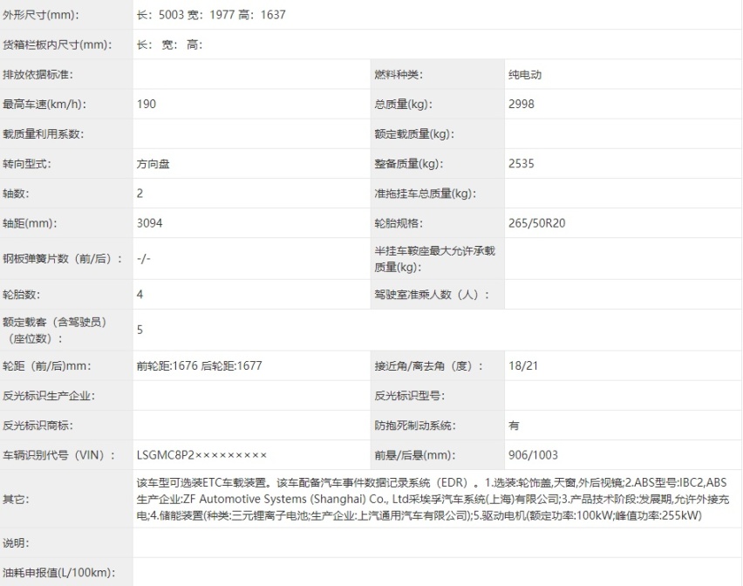This screenshot has height=586, width=743.
Task: Click the 轮胎数 label
Action: tap(21, 294)
